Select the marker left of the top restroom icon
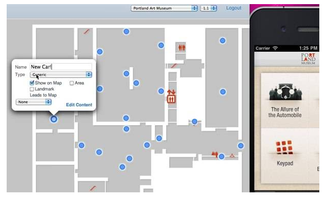This screenshot has height=199, width=327. [x=161, y=45]
